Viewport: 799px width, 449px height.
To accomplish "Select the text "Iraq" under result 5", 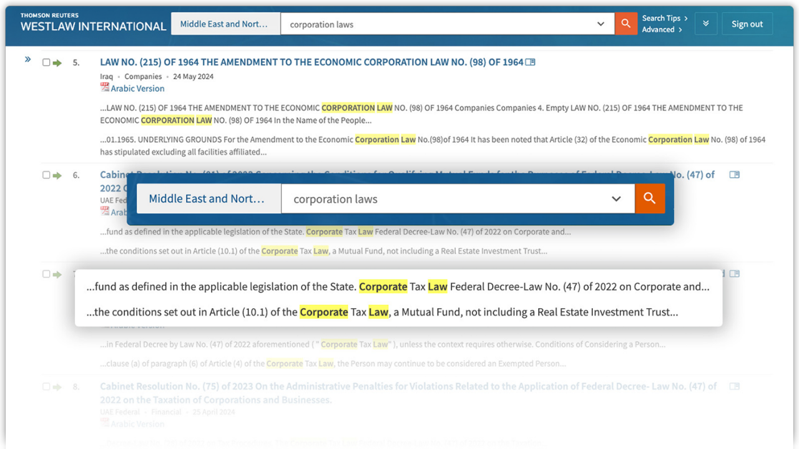I will pyautogui.click(x=107, y=77).
